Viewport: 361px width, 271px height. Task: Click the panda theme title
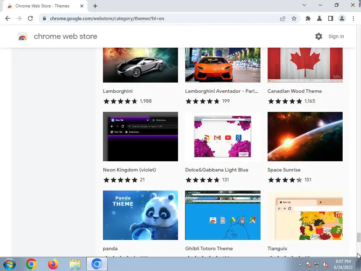(x=110, y=249)
